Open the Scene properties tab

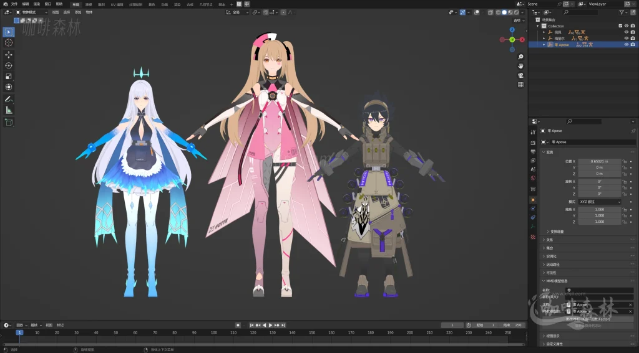(x=533, y=169)
